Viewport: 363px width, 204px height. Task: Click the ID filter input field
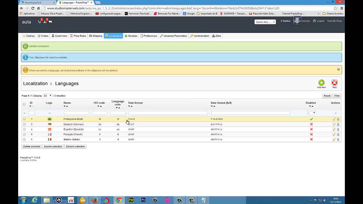(31, 113)
